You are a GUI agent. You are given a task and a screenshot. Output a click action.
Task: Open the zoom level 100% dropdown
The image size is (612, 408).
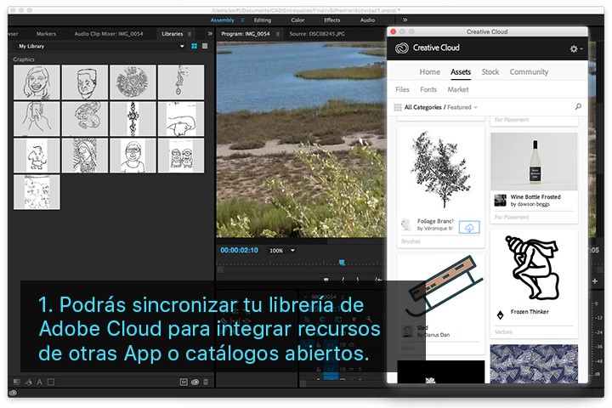292,250
